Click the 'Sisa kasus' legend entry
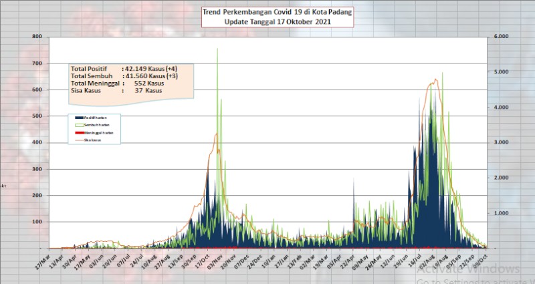Viewport: 535px width, 284px height. click(x=88, y=140)
